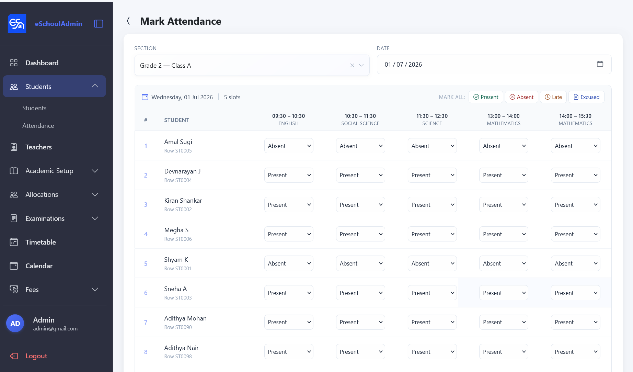Expand the Allocations chevron
Screen dimensions: 633x372
pyautogui.click(x=95, y=194)
